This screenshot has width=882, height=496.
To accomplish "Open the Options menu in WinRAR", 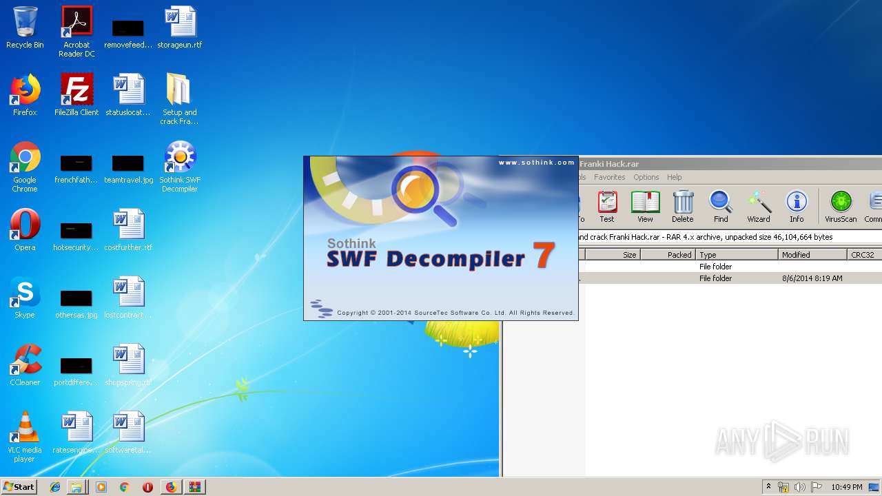I will coord(646,177).
